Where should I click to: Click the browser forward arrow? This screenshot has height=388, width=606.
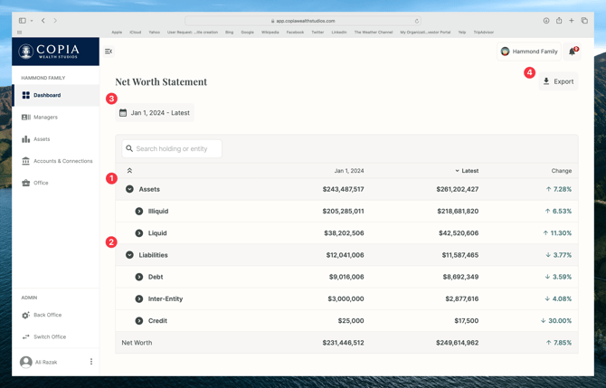coord(55,21)
